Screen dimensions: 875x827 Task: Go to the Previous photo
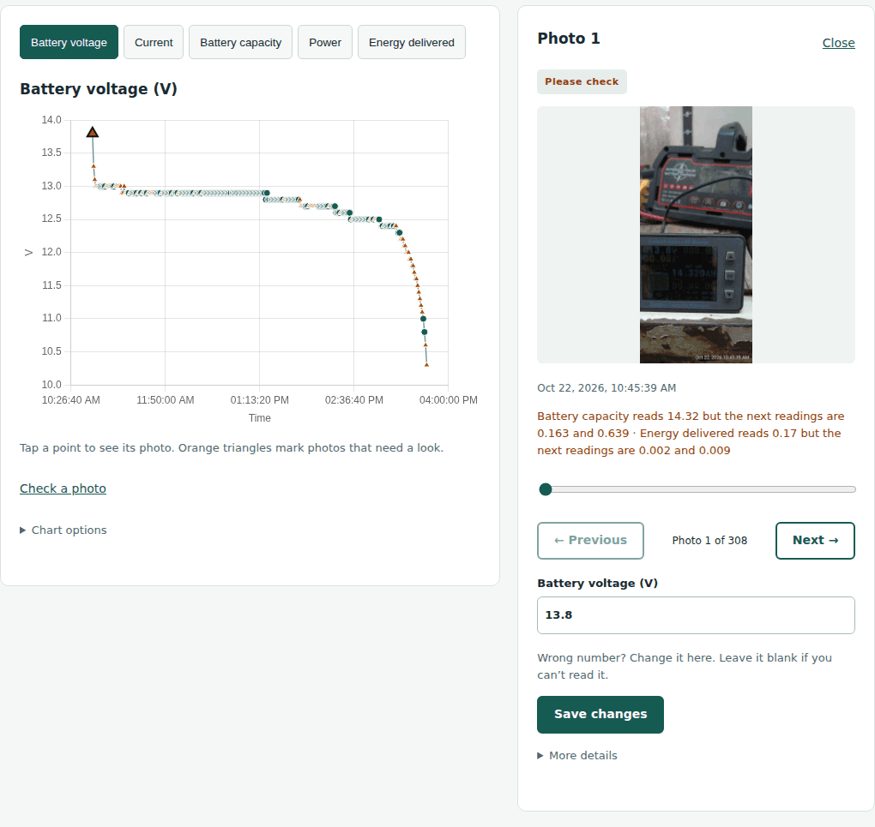590,541
